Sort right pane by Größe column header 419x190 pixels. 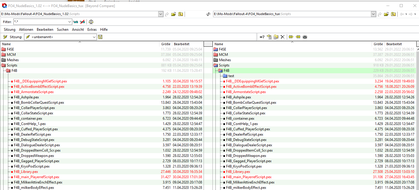click(x=378, y=44)
